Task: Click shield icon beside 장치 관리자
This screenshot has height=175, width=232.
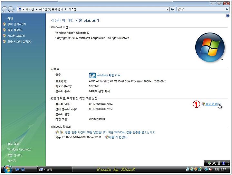Action: click(x=4, y=24)
